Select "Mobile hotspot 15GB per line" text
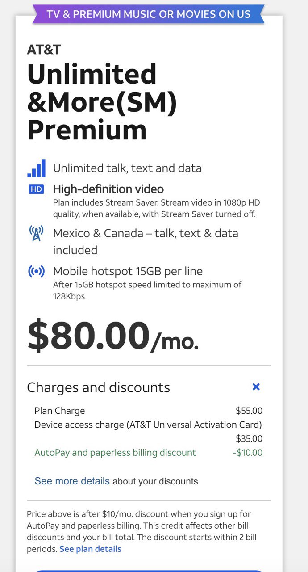This screenshot has width=308, height=572. coord(128,271)
